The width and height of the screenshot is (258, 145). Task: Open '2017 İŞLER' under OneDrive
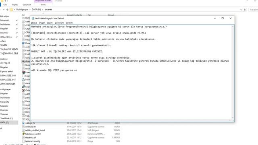5,63
